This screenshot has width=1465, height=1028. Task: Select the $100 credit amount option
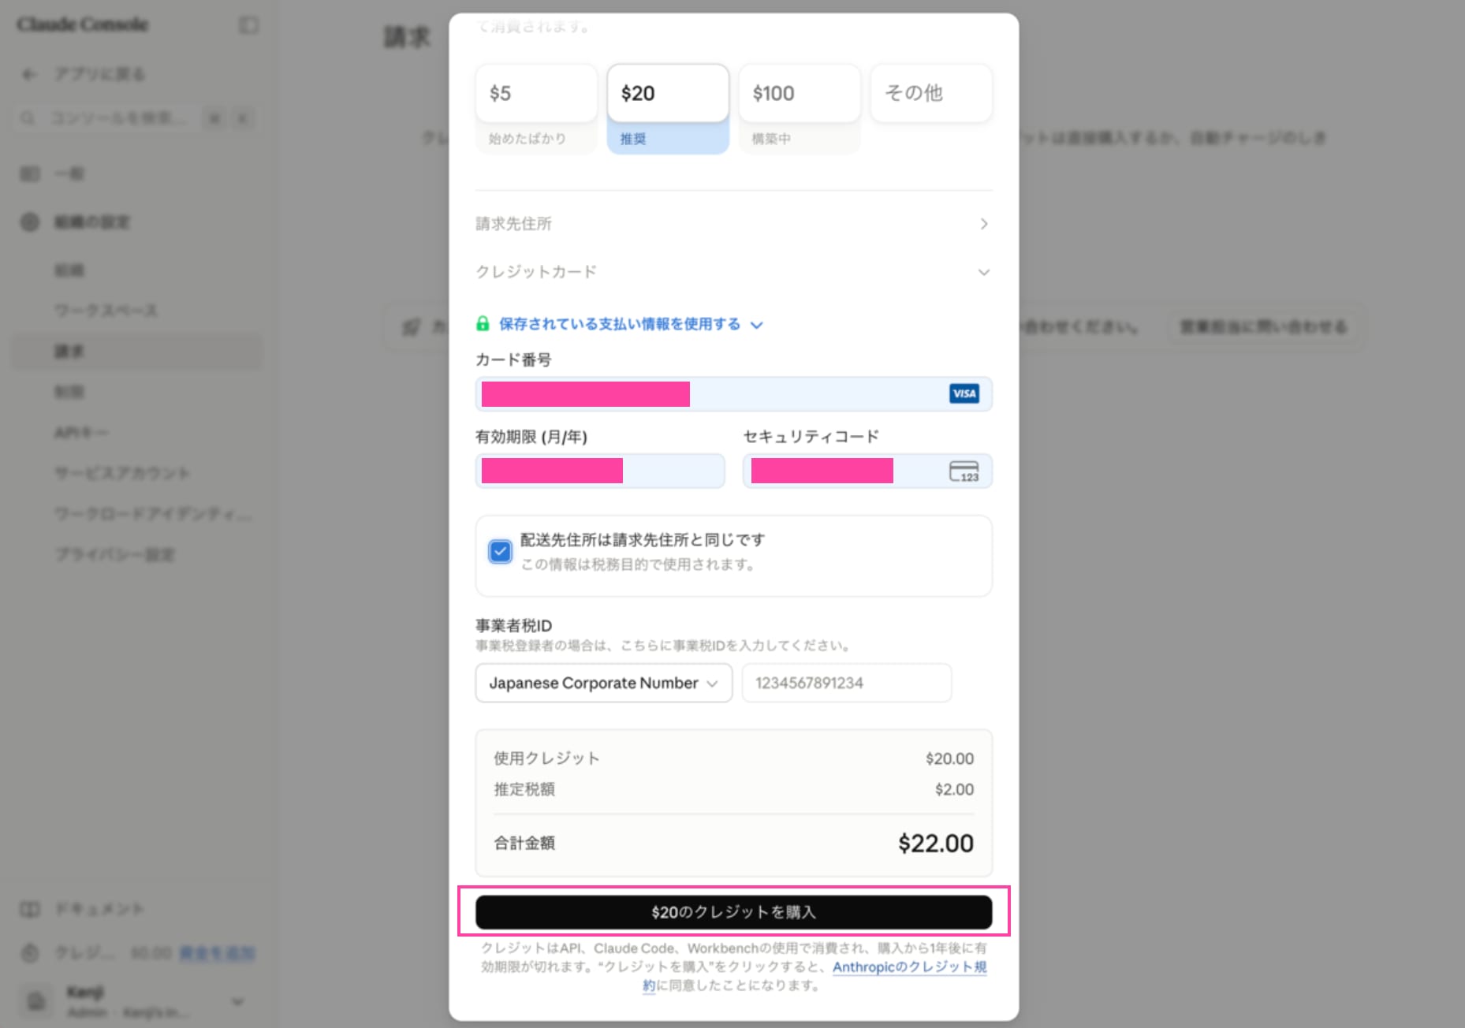[800, 93]
